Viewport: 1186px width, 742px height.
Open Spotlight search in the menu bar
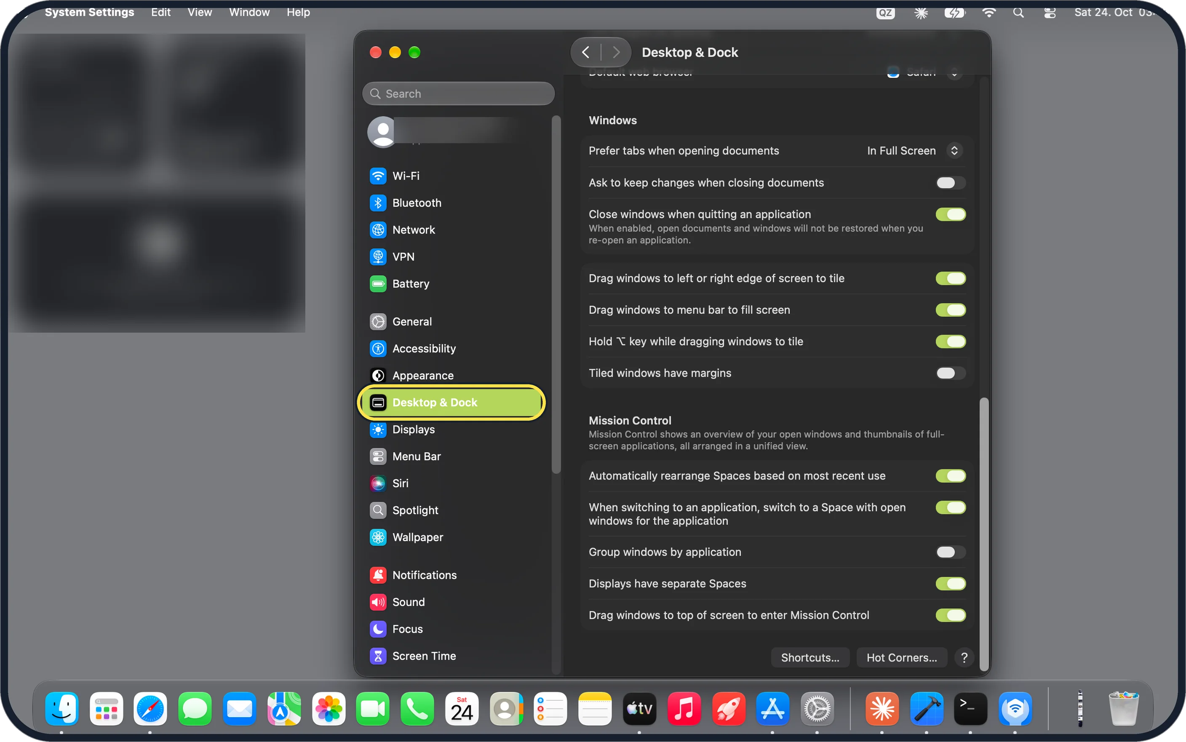[x=1018, y=13]
